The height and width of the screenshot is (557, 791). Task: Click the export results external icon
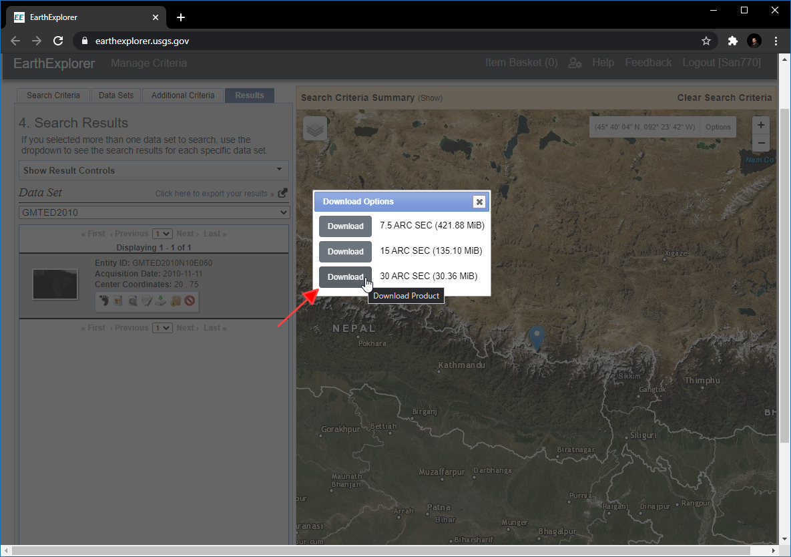[282, 193]
